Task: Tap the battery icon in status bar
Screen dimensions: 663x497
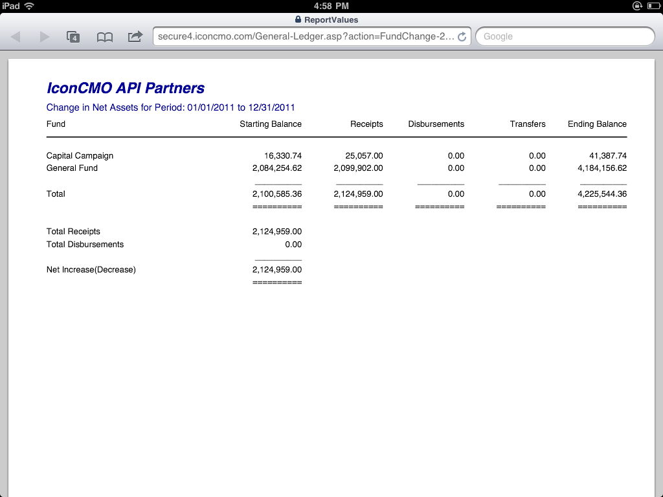Action: 653,6
